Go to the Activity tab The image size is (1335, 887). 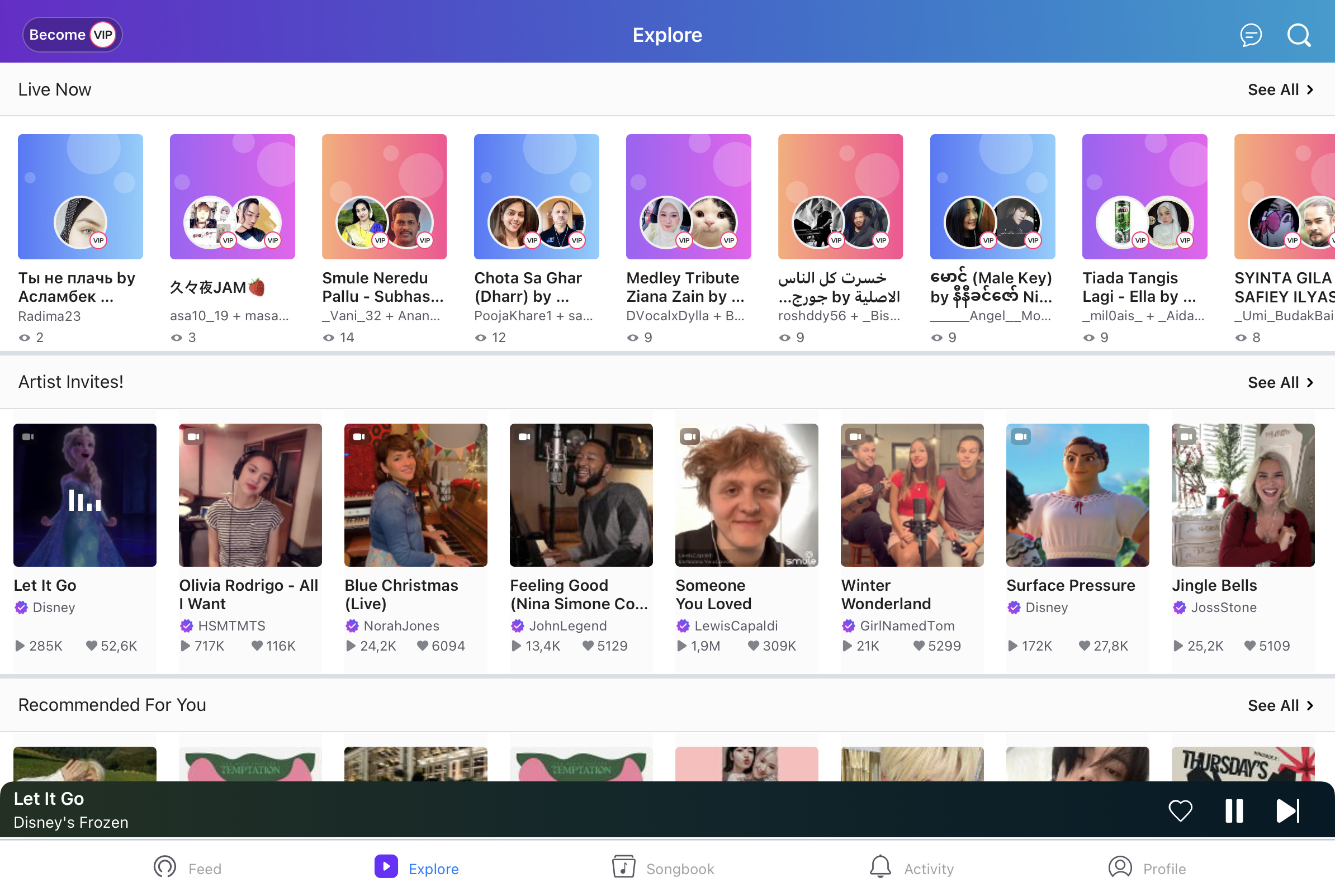pyautogui.click(x=911, y=868)
